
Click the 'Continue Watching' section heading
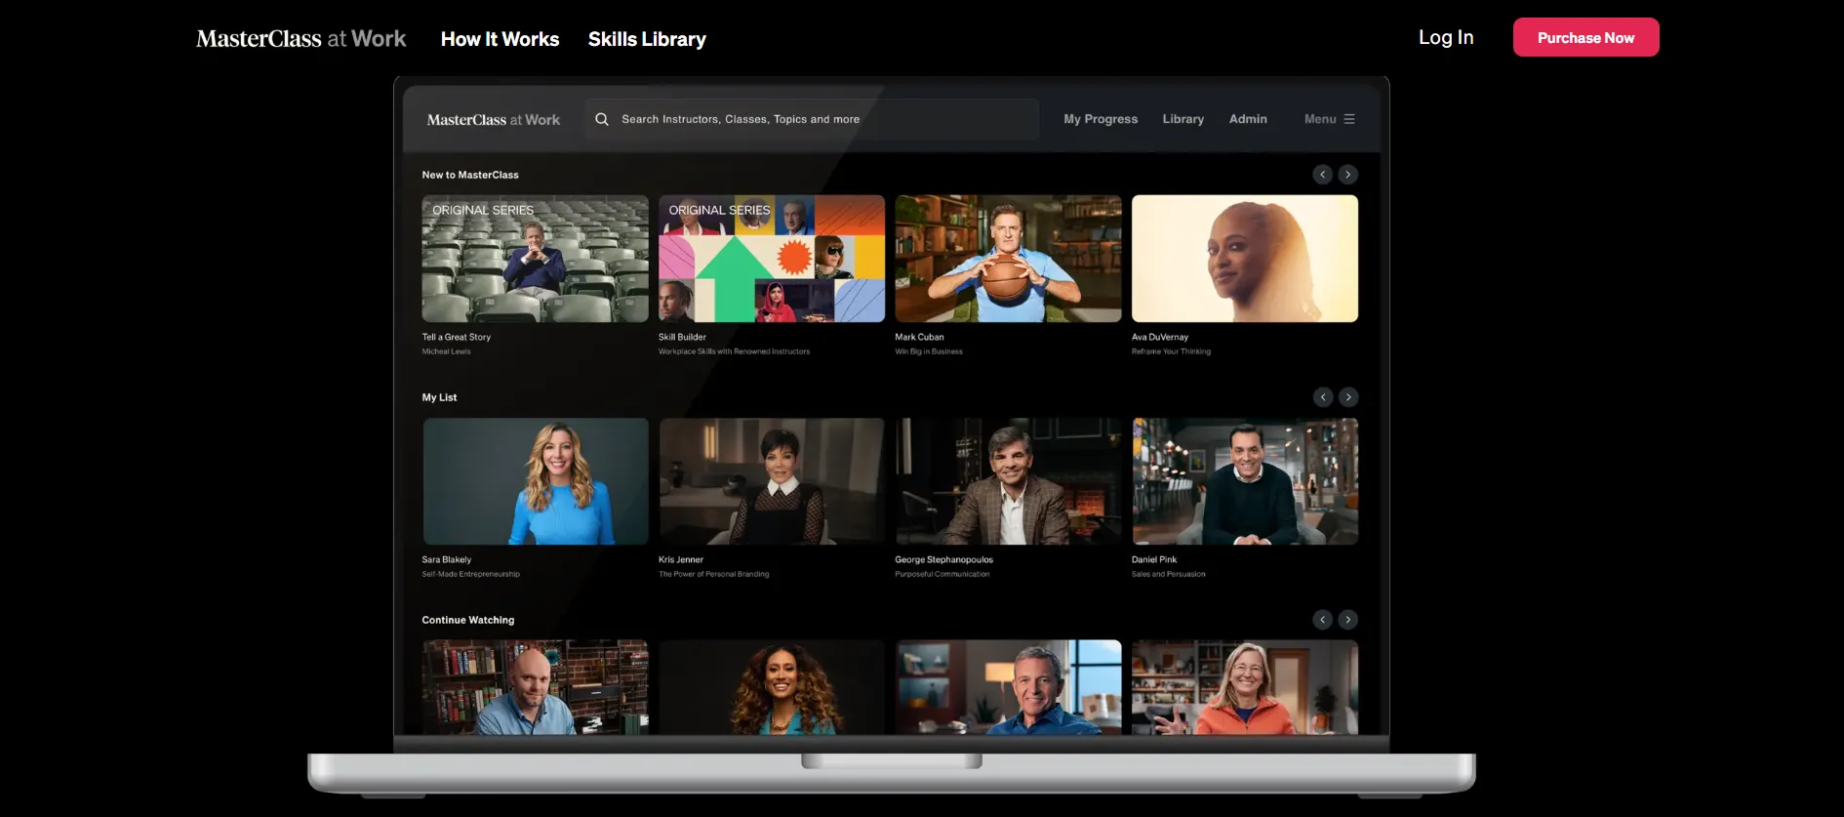[x=467, y=620]
